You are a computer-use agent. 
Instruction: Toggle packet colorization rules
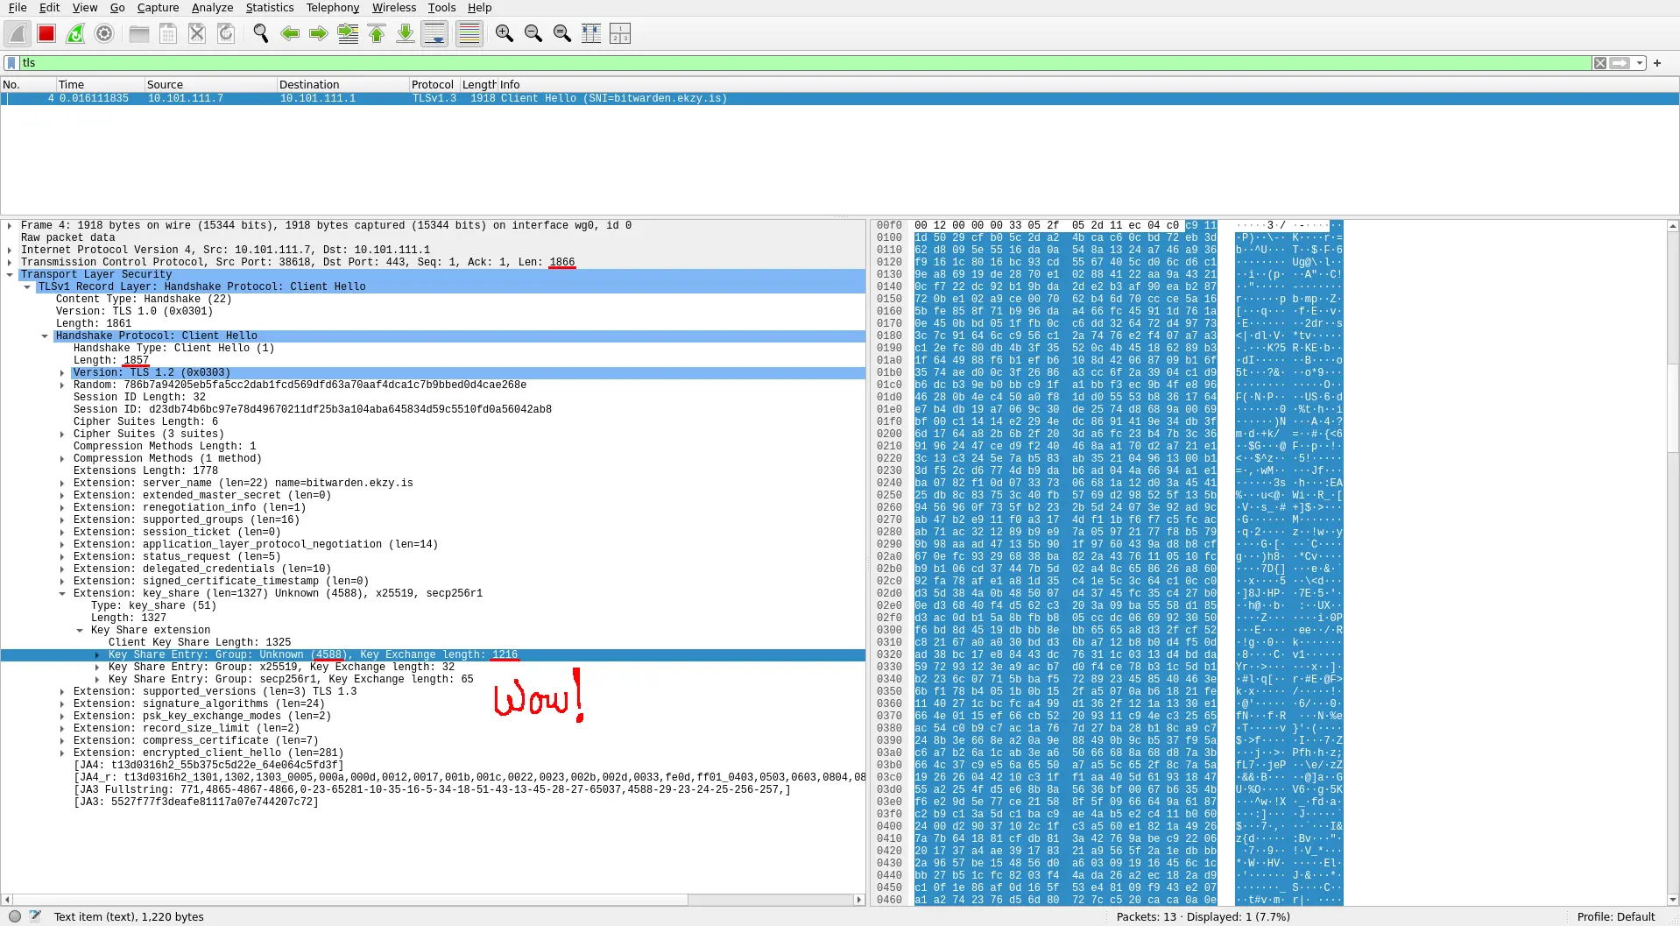tap(469, 34)
